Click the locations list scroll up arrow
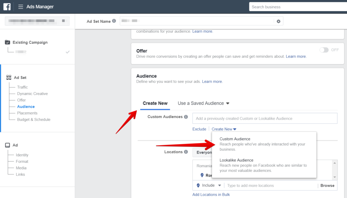347x198 pixels. coord(334,163)
